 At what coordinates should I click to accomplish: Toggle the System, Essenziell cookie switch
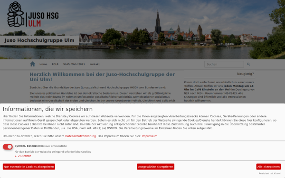[8, 147]
